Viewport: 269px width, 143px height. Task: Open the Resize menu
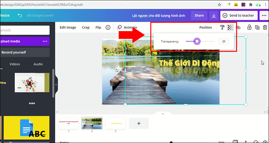click(x=5, y=15)
